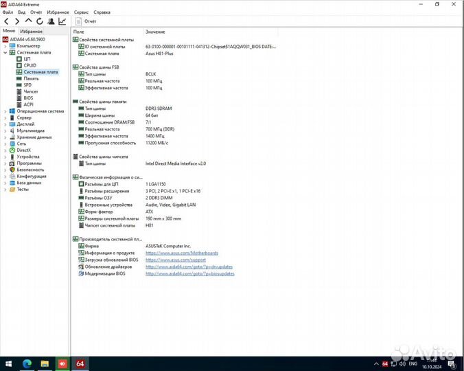464x371 pixels.
Task: Expand the Компьютер tree node
Action: pyautogui.click(x=5, y=45)
